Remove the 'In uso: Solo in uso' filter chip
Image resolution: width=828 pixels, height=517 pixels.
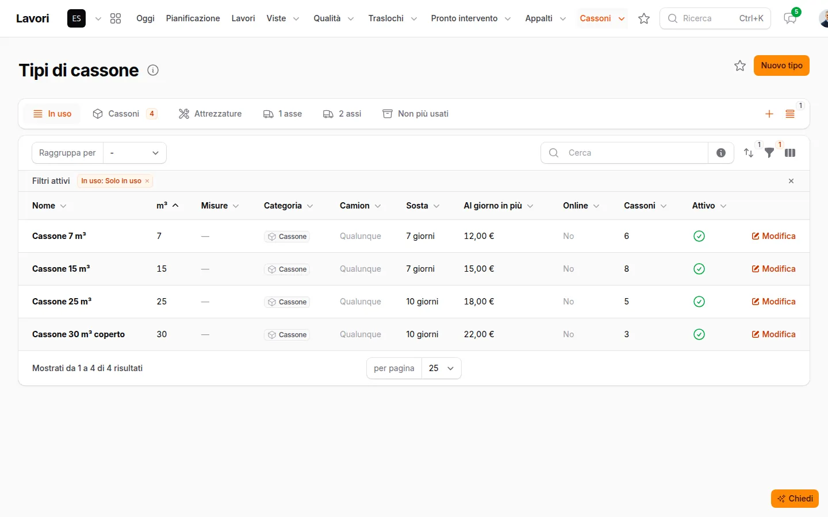[x=147, y=181]
